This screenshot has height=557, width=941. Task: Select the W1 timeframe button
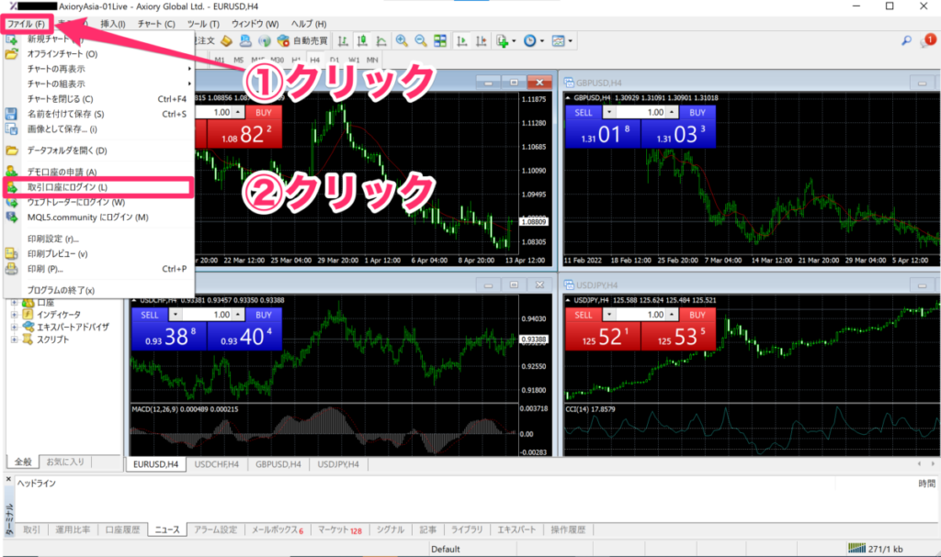click(354, 60)
